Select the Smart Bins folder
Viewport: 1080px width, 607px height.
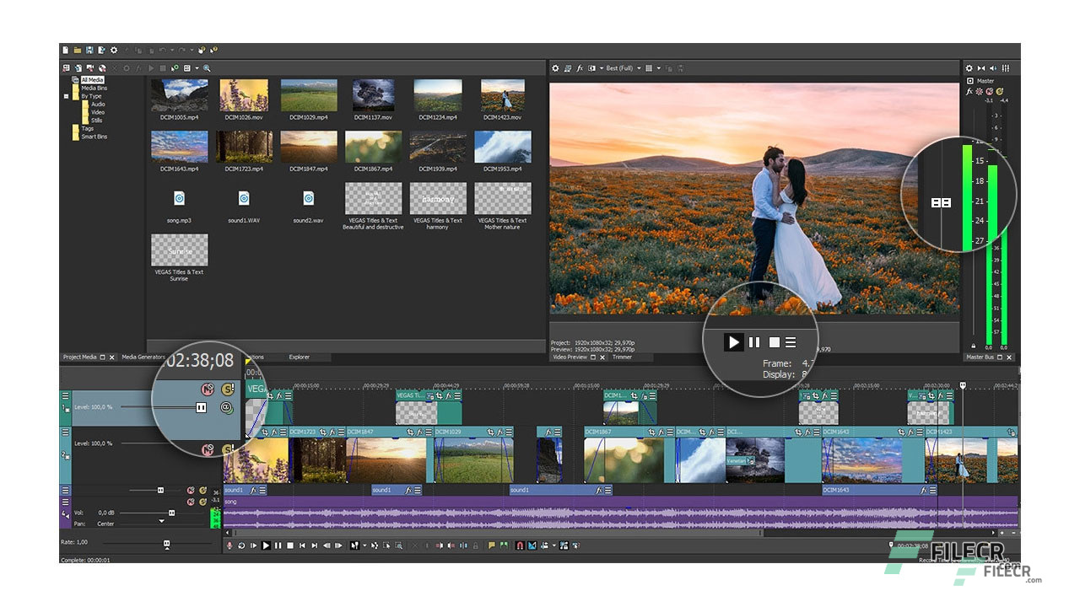point(94,137)
